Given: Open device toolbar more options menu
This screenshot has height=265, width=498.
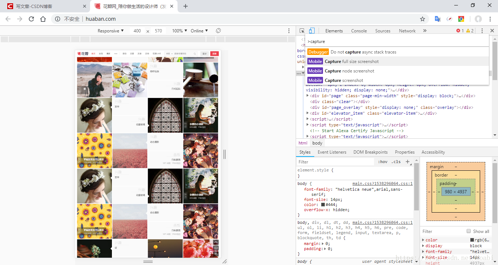Looking at the screenshot, I should pos(289,31).
